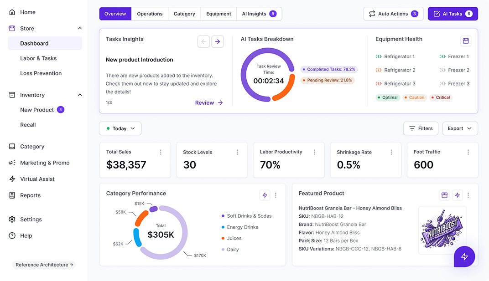Click the Critical status legend chip
This screenshot has height=281, width=489.
click(441, 97)
